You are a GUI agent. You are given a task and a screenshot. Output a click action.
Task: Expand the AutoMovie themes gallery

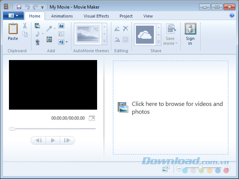pos(105,42)
